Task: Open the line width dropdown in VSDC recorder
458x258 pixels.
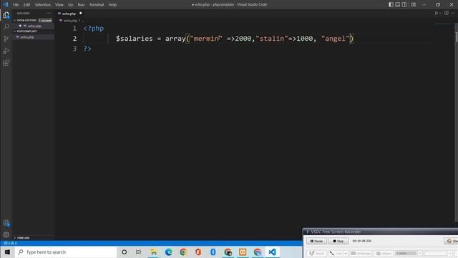Action: (420, 253)
